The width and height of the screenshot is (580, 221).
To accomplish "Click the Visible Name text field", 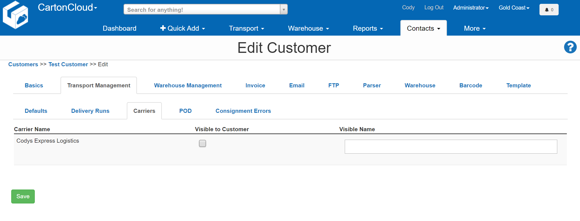I will tap(450, 147).
